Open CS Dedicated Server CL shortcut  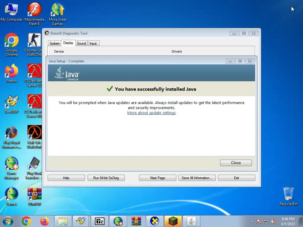click(x=33, y=75)
